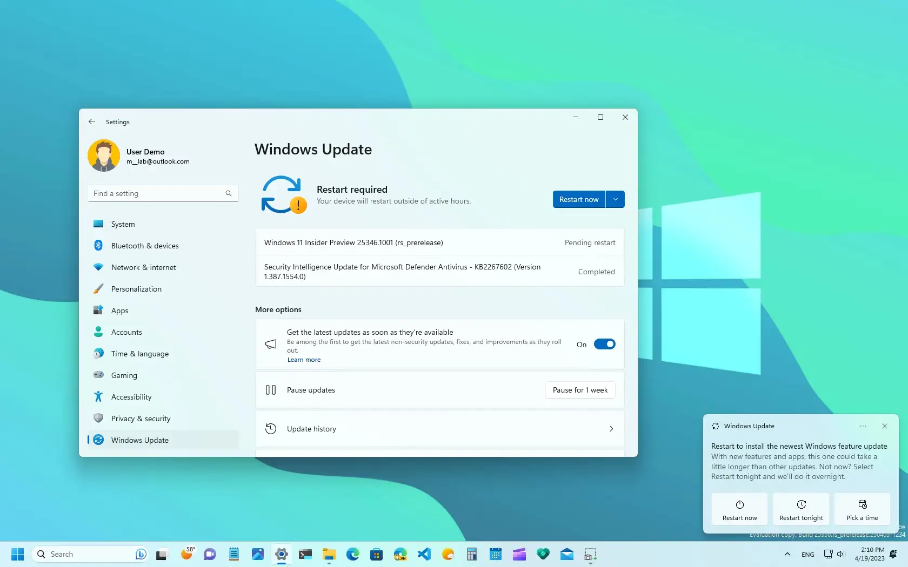Open Gaming settings

(x=163, y=375)
